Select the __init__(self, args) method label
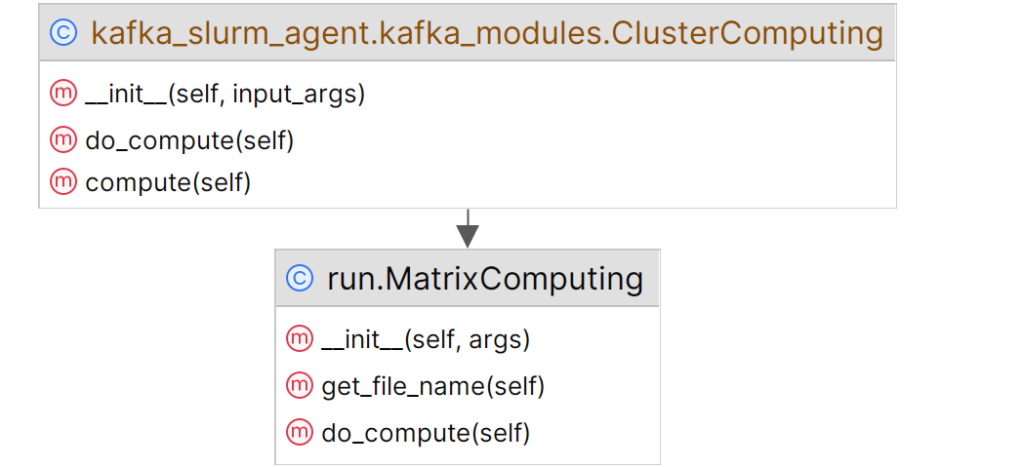 pyautogui.click(x=426, y=340)
